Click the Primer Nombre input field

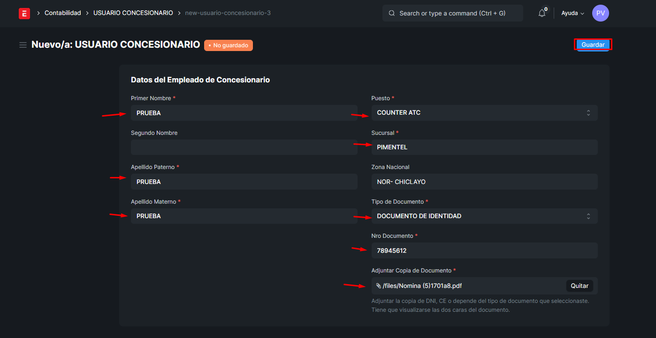244,113
